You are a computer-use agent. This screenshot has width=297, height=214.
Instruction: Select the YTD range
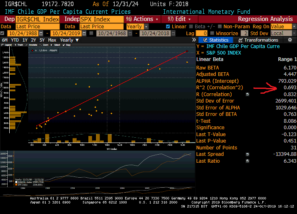(15, 40)
